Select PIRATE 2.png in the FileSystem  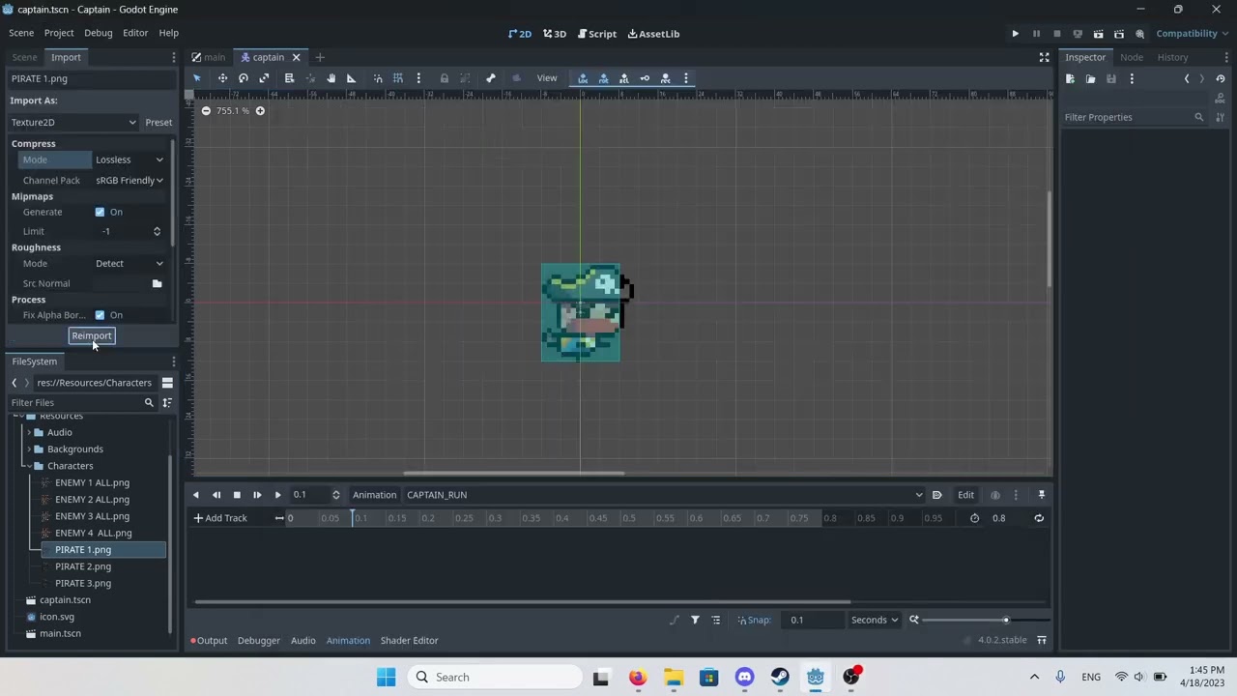point(83,565)
